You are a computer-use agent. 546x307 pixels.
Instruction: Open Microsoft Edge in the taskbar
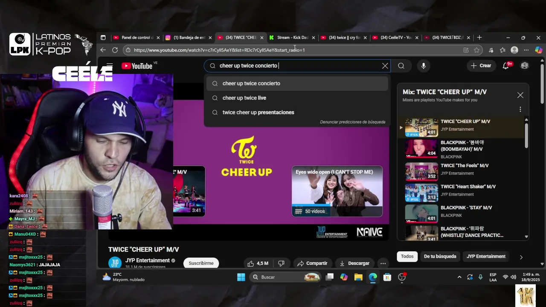click(373, 277)
